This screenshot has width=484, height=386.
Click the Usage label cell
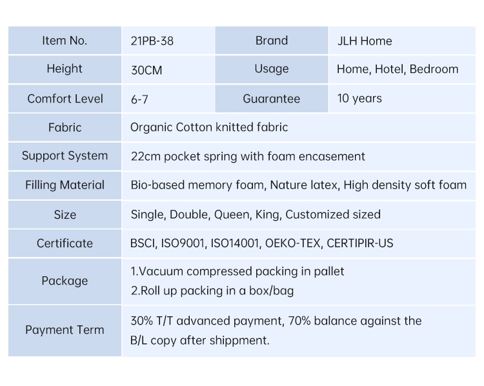272,69
